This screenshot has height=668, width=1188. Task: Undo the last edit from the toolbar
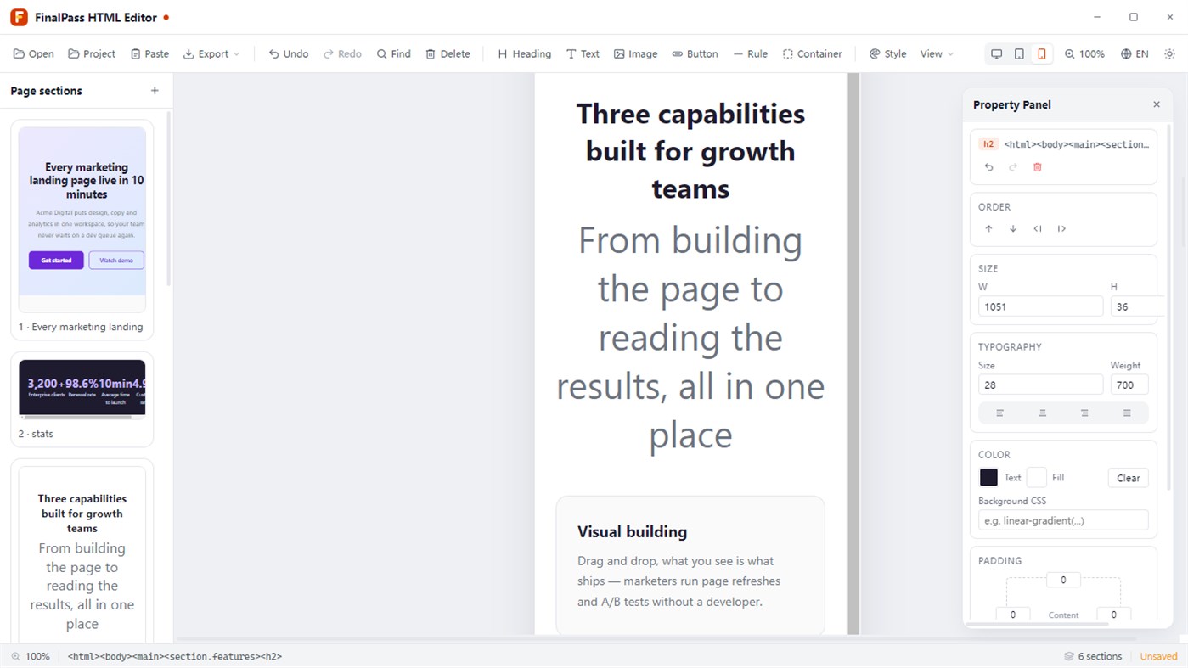(289, 53)
